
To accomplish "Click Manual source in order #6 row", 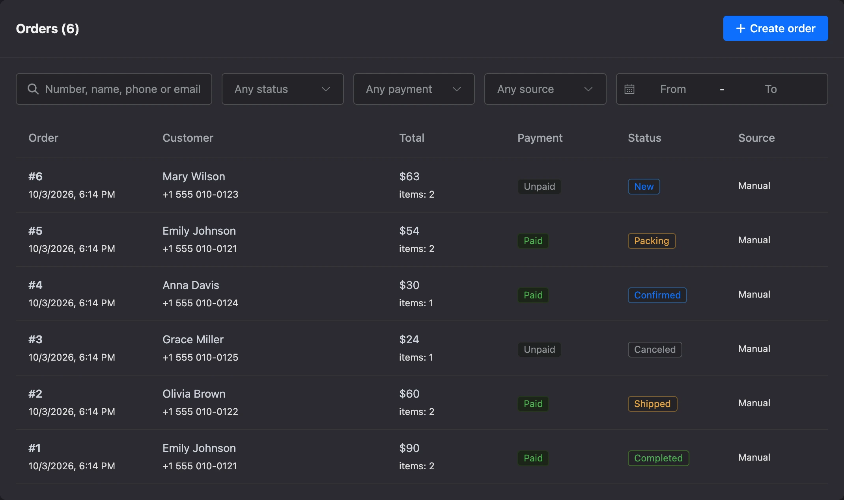I will (x=754, y=186).
